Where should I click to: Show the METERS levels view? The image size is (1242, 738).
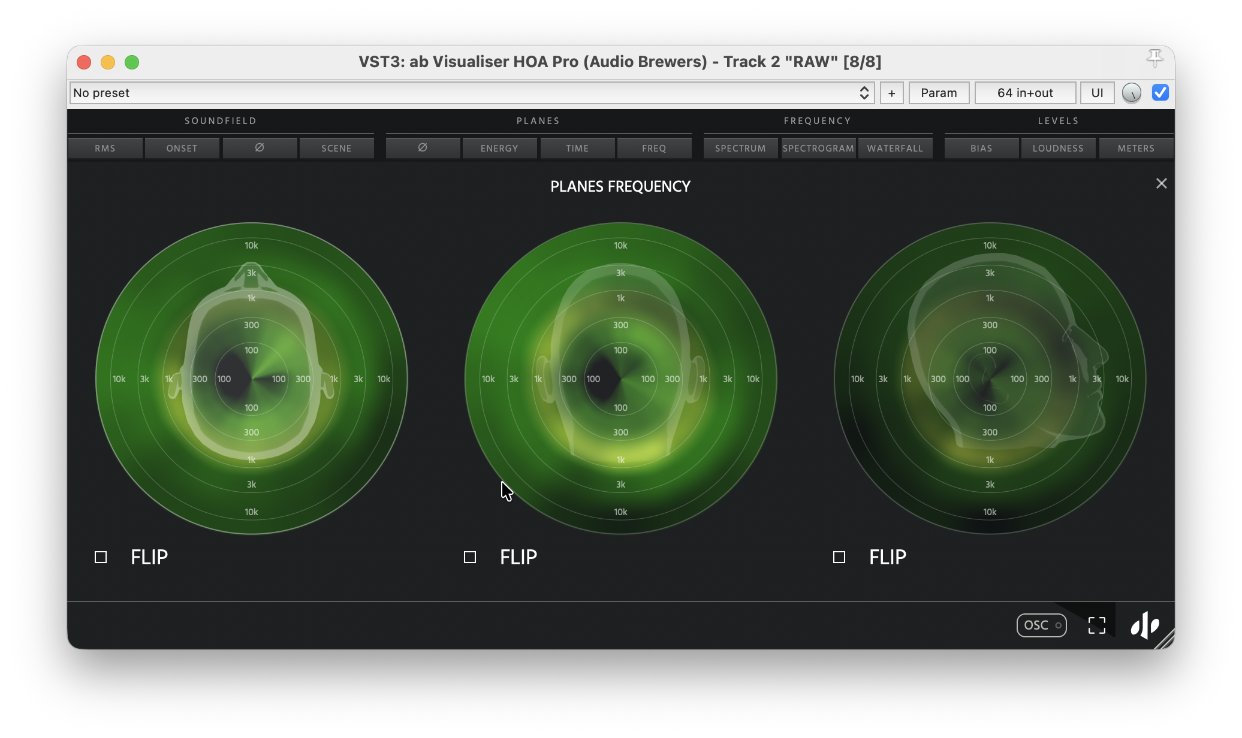coord(1136,148)
